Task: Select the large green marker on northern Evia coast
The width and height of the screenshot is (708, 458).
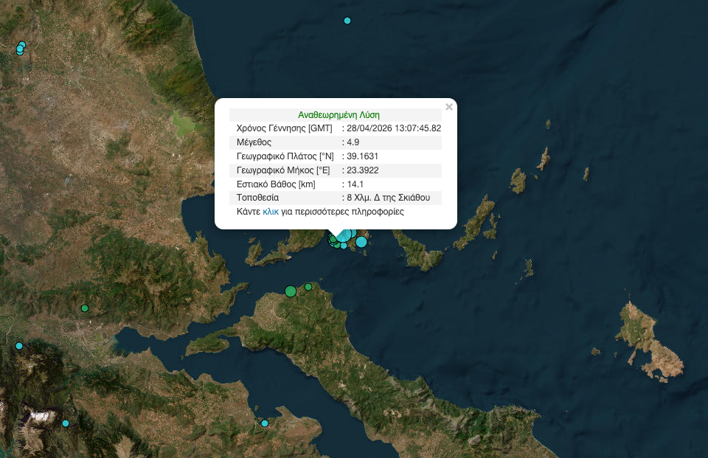Action: (x=291, y=291)
